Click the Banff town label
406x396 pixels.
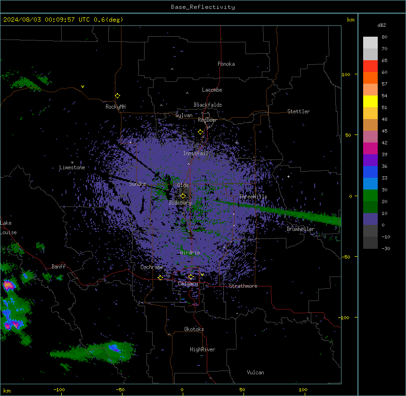(58, 267)
